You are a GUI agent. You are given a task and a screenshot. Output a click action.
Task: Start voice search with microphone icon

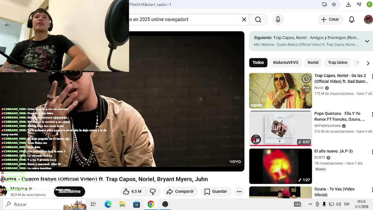[278, 20]
